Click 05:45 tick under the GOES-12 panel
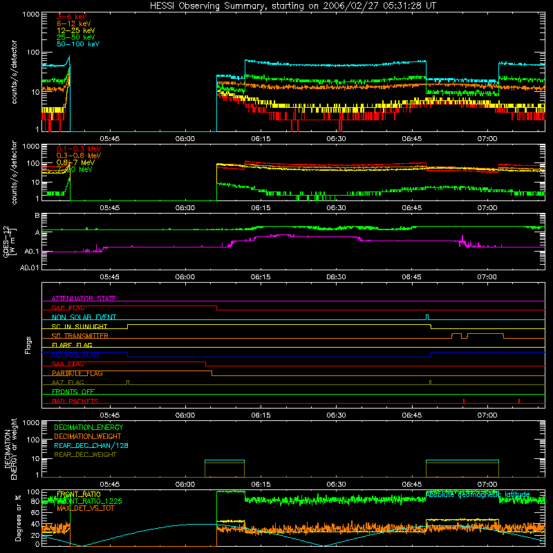Screen dimensions: 553x553 click(x=110, y=277)
